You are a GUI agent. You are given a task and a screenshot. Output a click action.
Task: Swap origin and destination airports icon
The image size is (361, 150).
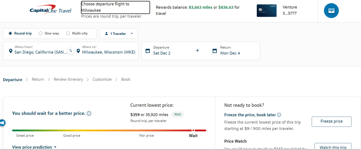[x=71, y=51]
